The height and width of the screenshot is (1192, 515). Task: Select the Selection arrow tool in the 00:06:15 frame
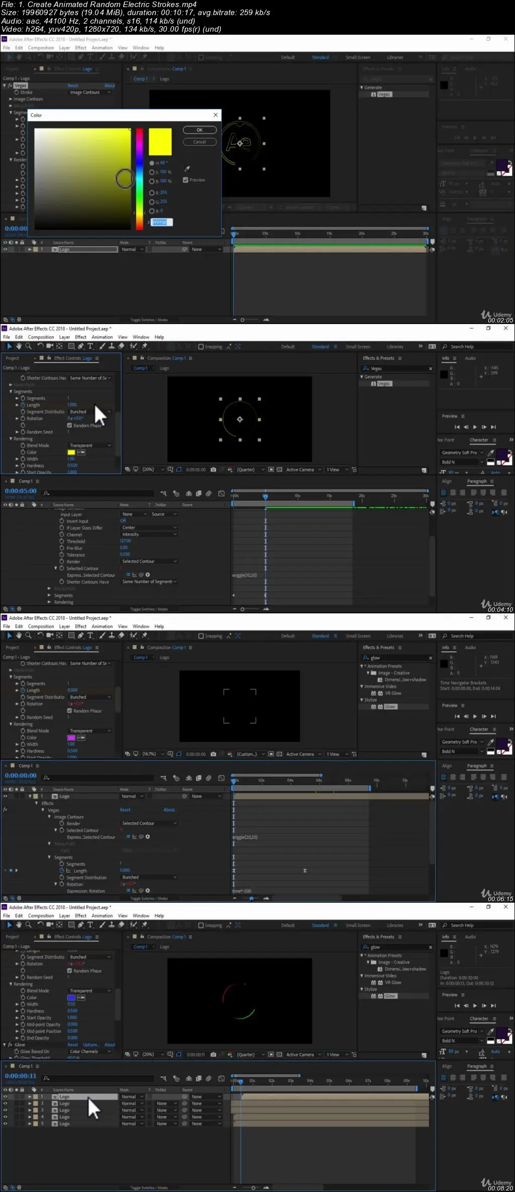pos(9,635)
